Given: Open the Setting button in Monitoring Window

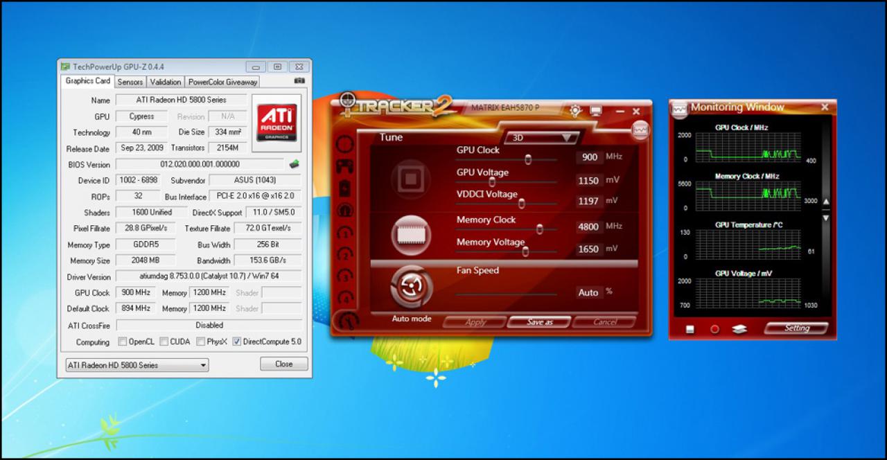Looking at the screenshot, I should [797, 328].
